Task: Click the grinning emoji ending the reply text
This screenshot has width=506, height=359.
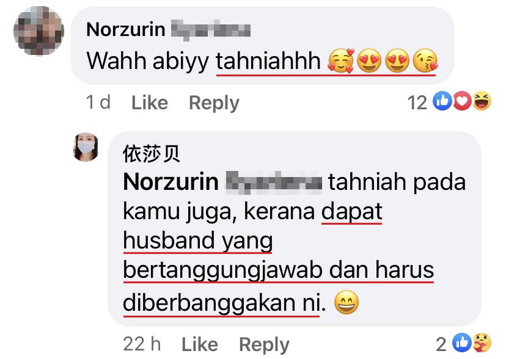Action: (x=346, y=302)
